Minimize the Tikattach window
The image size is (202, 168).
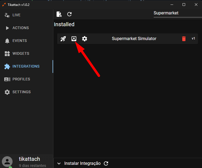pos(172,5)
